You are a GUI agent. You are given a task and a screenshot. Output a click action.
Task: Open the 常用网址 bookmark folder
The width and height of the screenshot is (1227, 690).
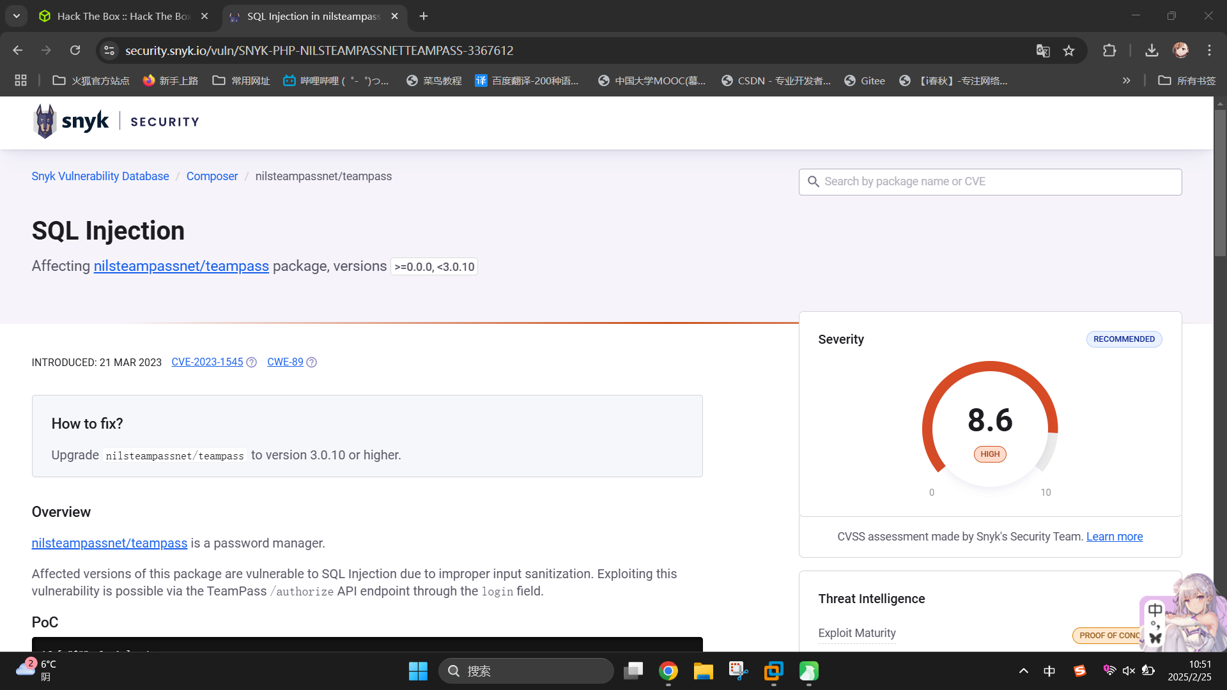point(242,80)
